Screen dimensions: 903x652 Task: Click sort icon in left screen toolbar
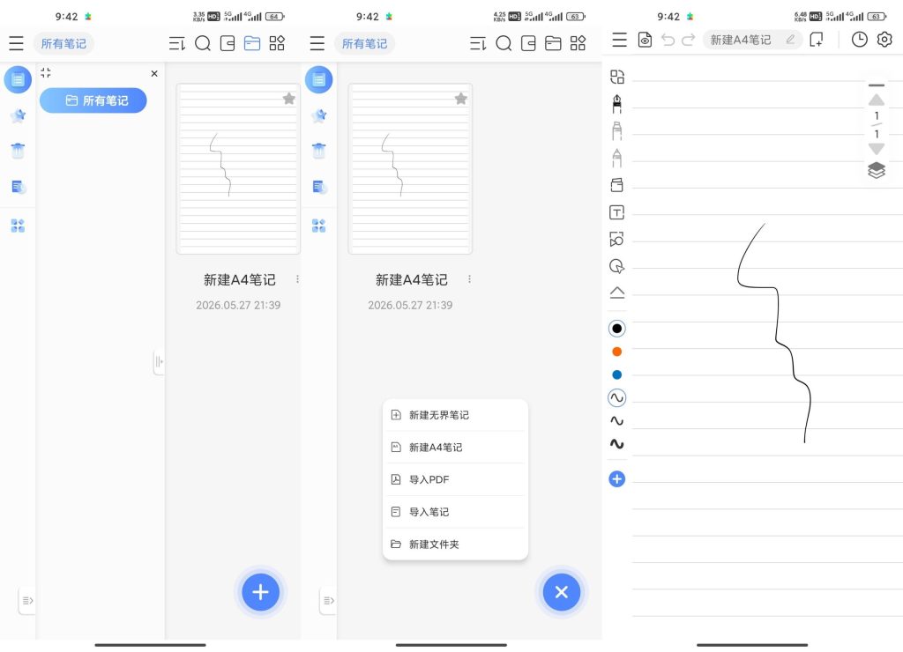176,43
